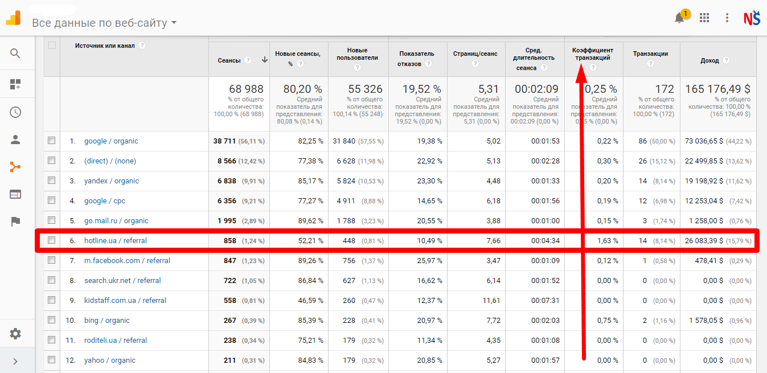The height and width of the screenshot is (373, 767).
Task: Open the Google apps grid icon
Action: pos(704,18)
